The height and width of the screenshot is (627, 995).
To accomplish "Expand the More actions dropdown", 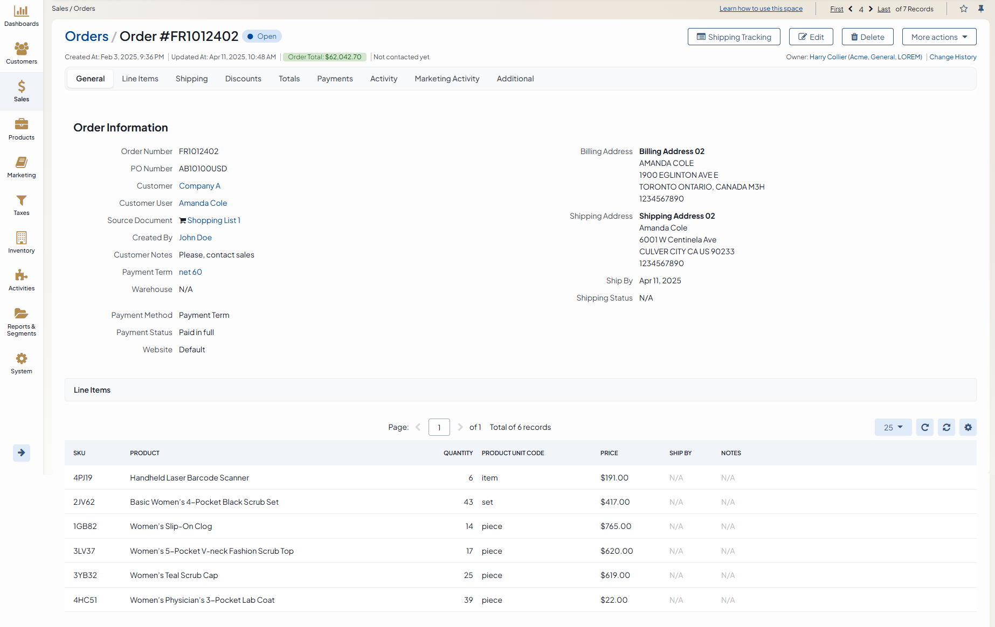I will coord(939,37).
